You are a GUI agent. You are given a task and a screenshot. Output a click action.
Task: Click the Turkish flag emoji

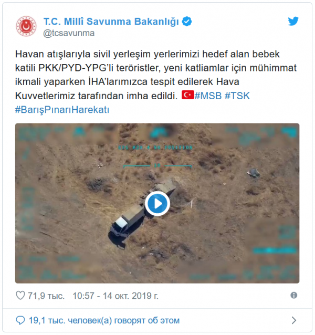[188, 95]
